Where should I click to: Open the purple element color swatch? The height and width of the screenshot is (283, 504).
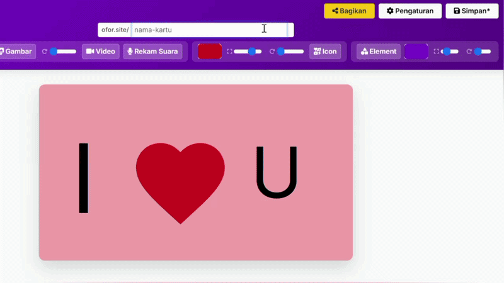(x=416, y=52)
